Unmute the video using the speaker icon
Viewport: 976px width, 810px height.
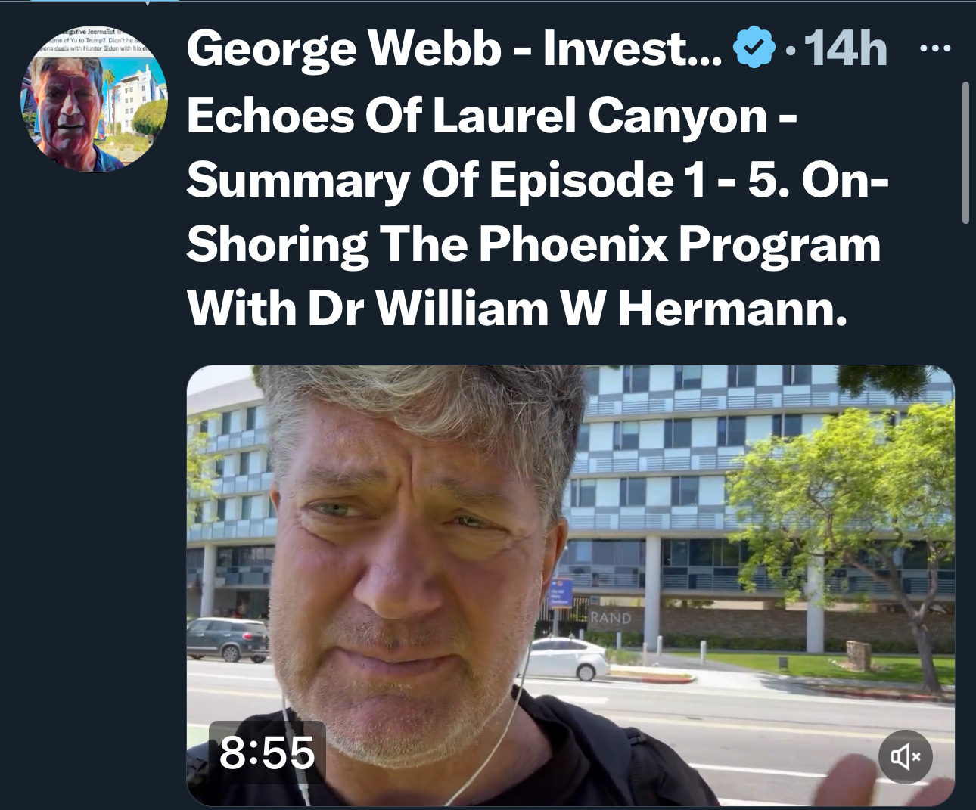click(906, 756)
